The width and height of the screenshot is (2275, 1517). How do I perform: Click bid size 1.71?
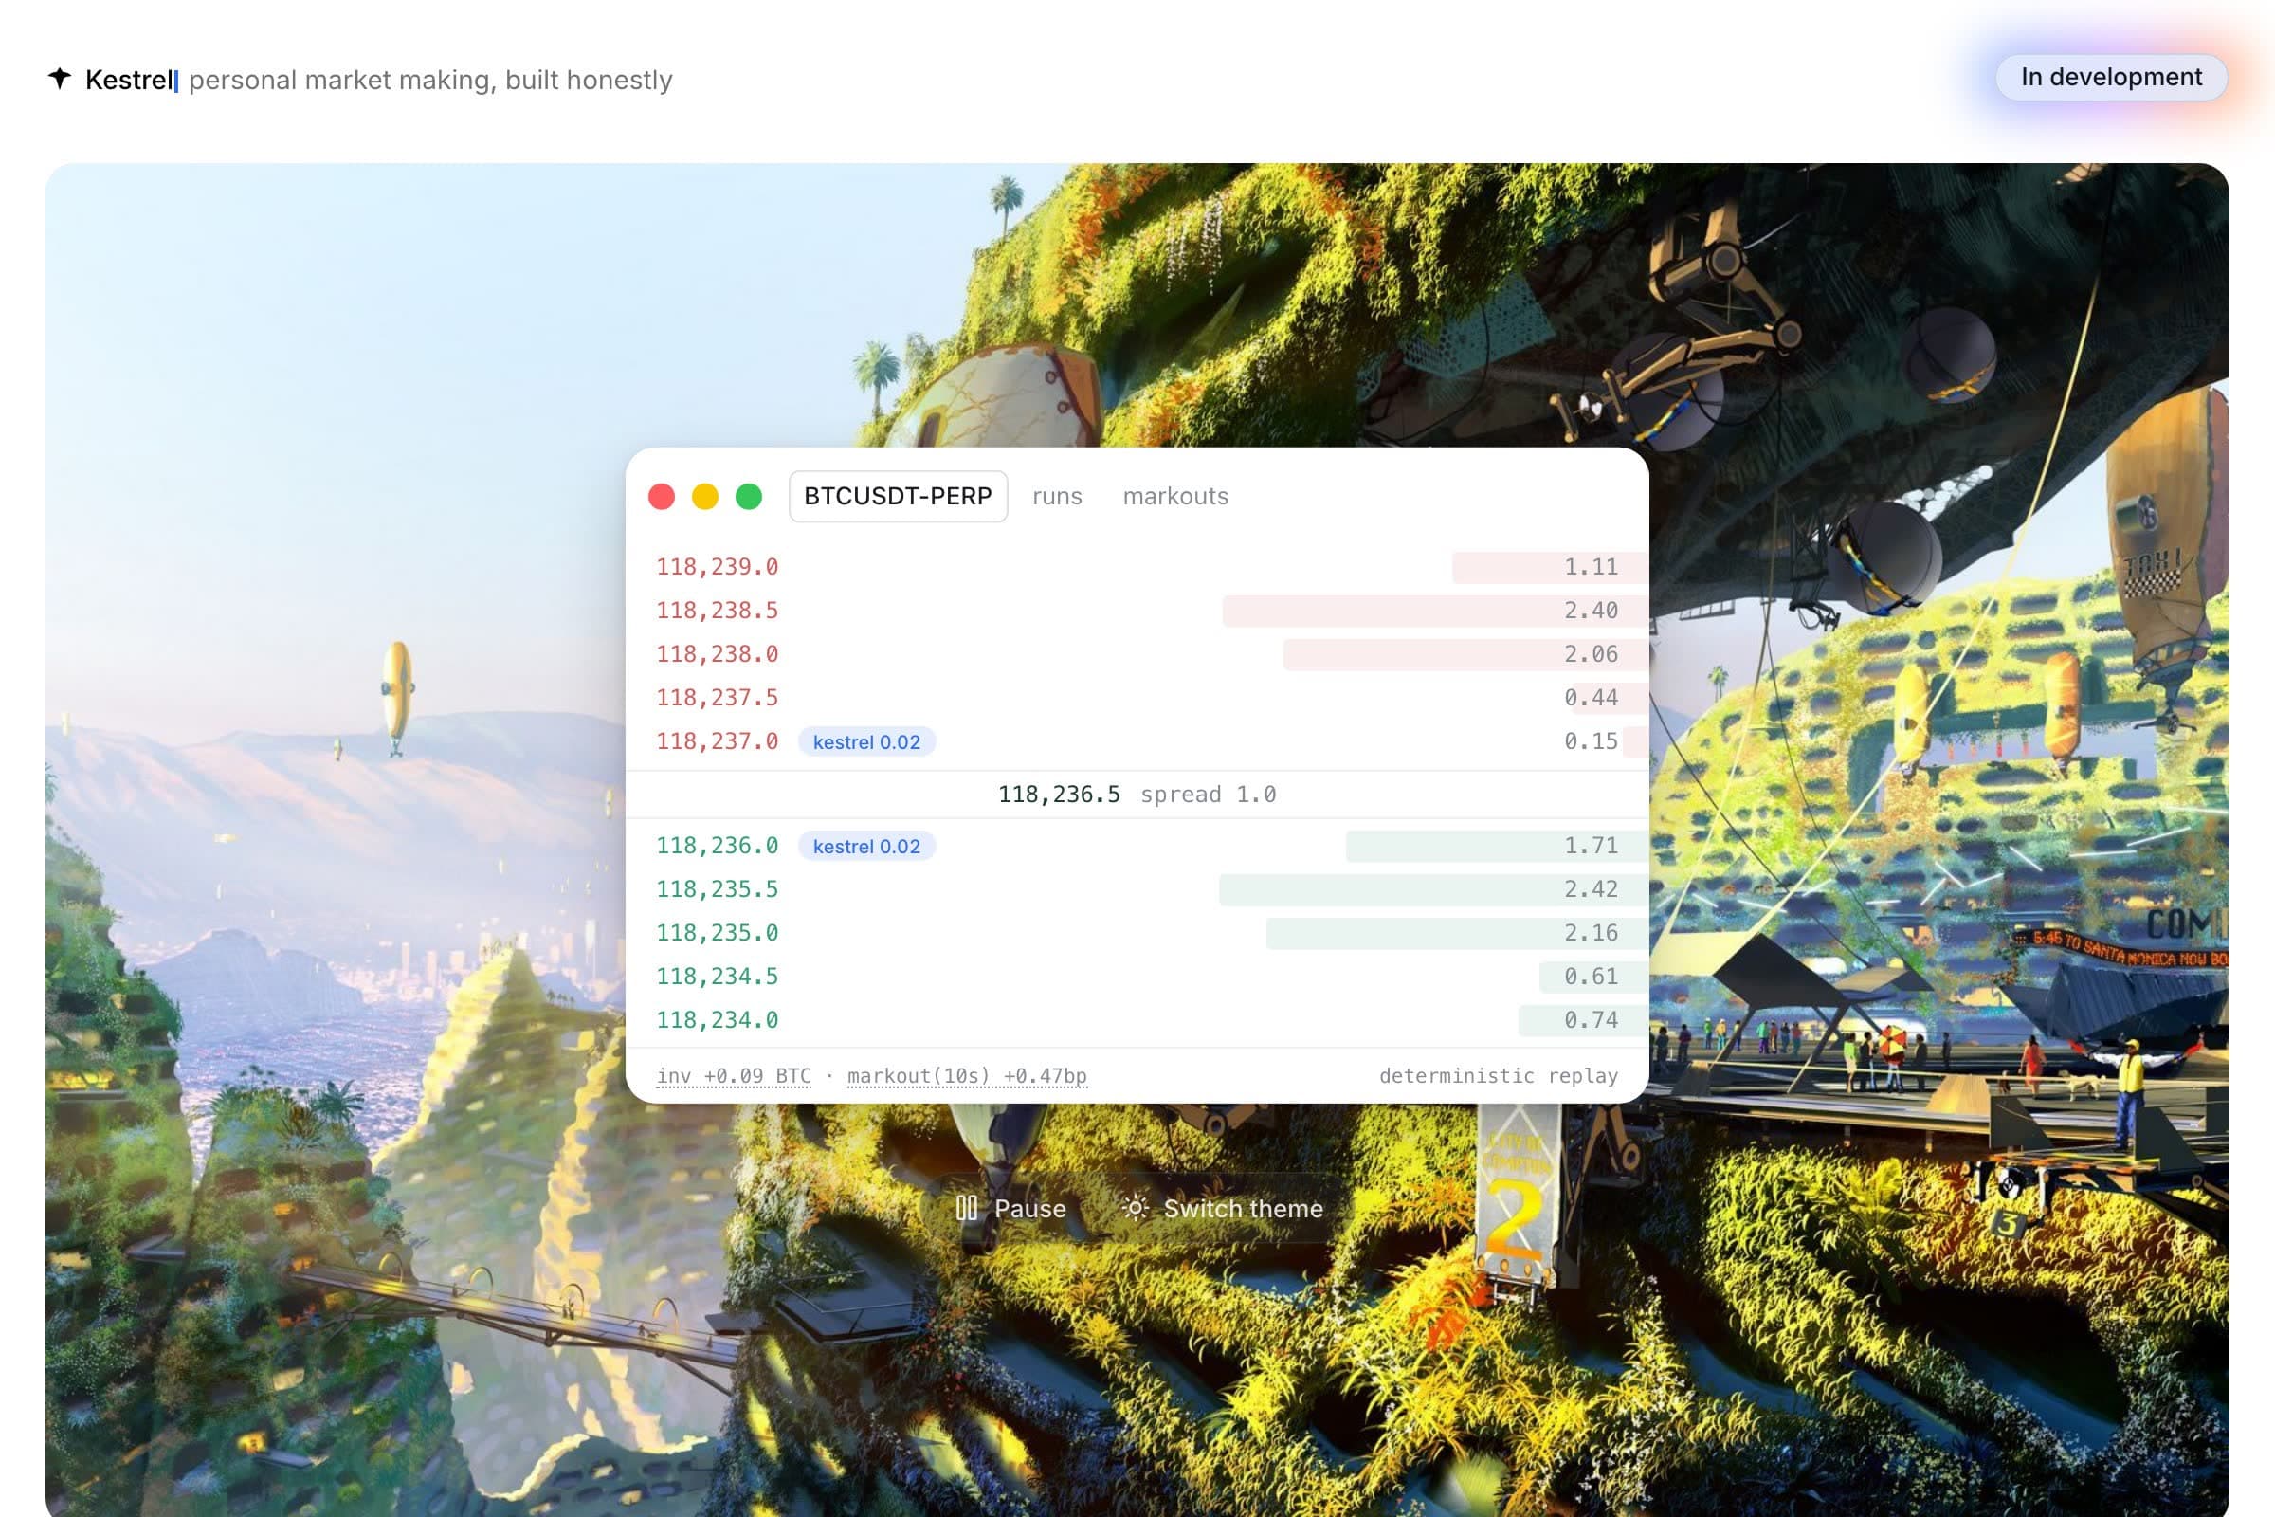[1592, 846]
